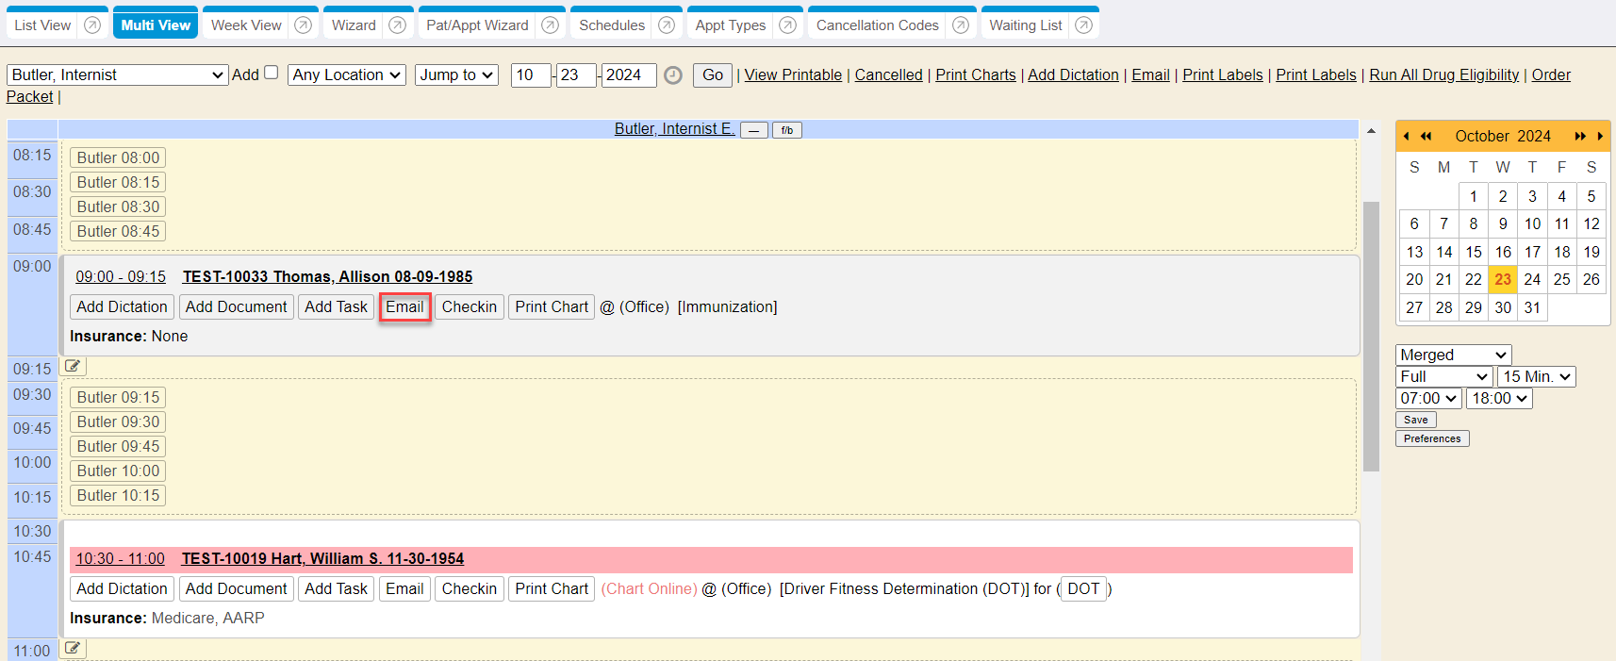
Task: Expand the Any Location dropdown
Action: pyautogui.click(x=346, y=75)
